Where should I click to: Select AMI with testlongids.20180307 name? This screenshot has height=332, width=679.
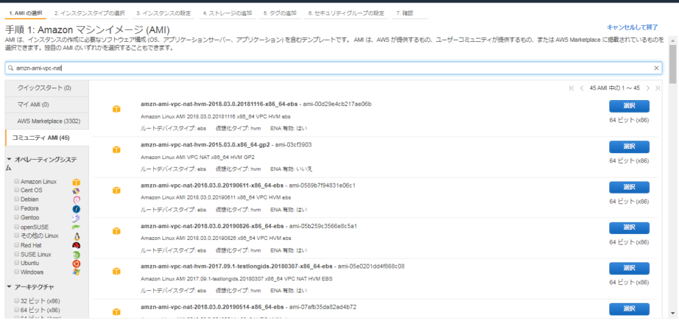(629, 268)
